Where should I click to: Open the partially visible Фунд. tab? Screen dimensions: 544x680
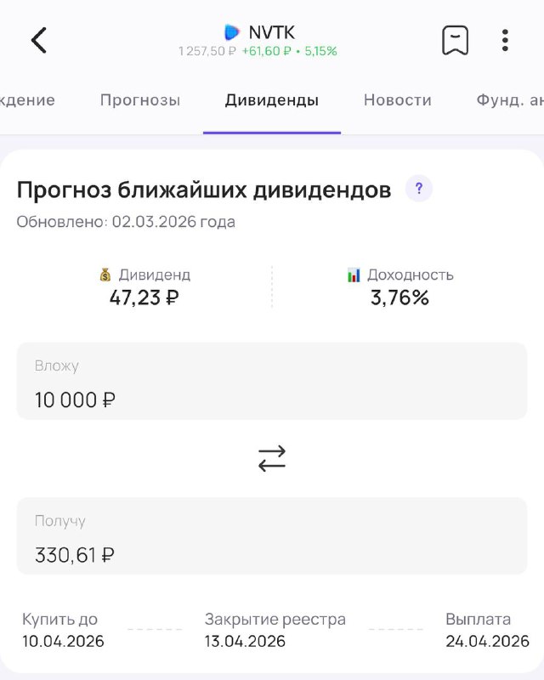tap(510, 100)
